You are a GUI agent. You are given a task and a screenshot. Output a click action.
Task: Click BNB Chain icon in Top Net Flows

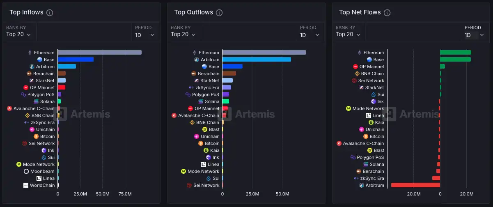point(357,74)
